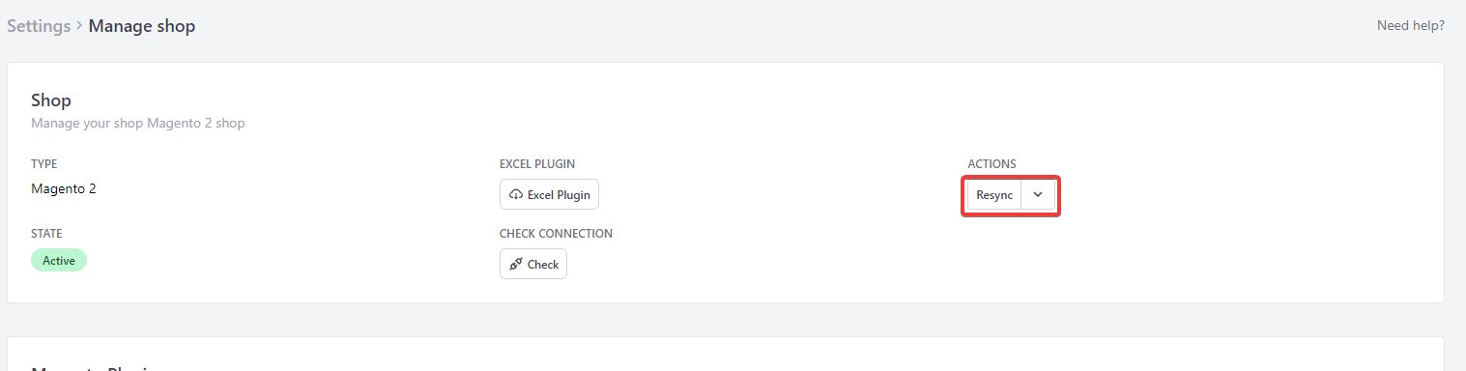Click the STATE label
The height and width of the screenshot is (371, 1466).
point(46,234)
